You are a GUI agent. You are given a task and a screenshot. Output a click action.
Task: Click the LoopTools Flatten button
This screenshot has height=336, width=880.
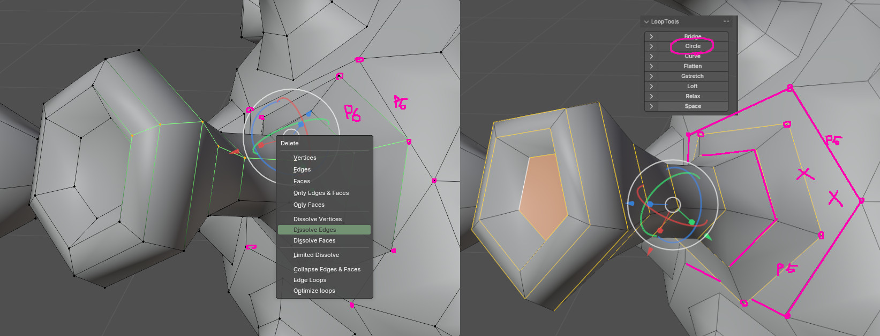point(693,66)
